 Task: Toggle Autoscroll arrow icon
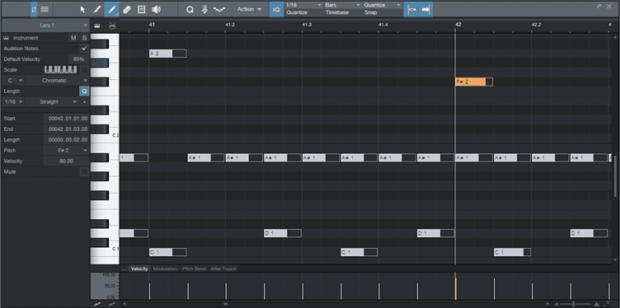(x=426, y=10)
